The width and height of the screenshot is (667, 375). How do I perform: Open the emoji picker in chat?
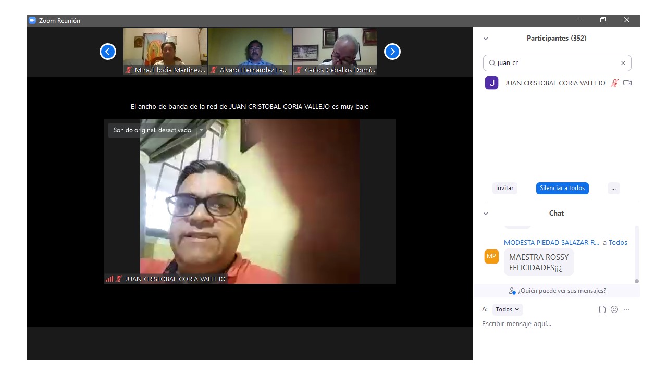[x=614, y=309]
